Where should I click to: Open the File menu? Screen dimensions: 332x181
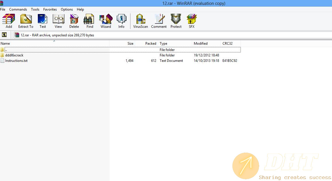click(x=3, y=9)
